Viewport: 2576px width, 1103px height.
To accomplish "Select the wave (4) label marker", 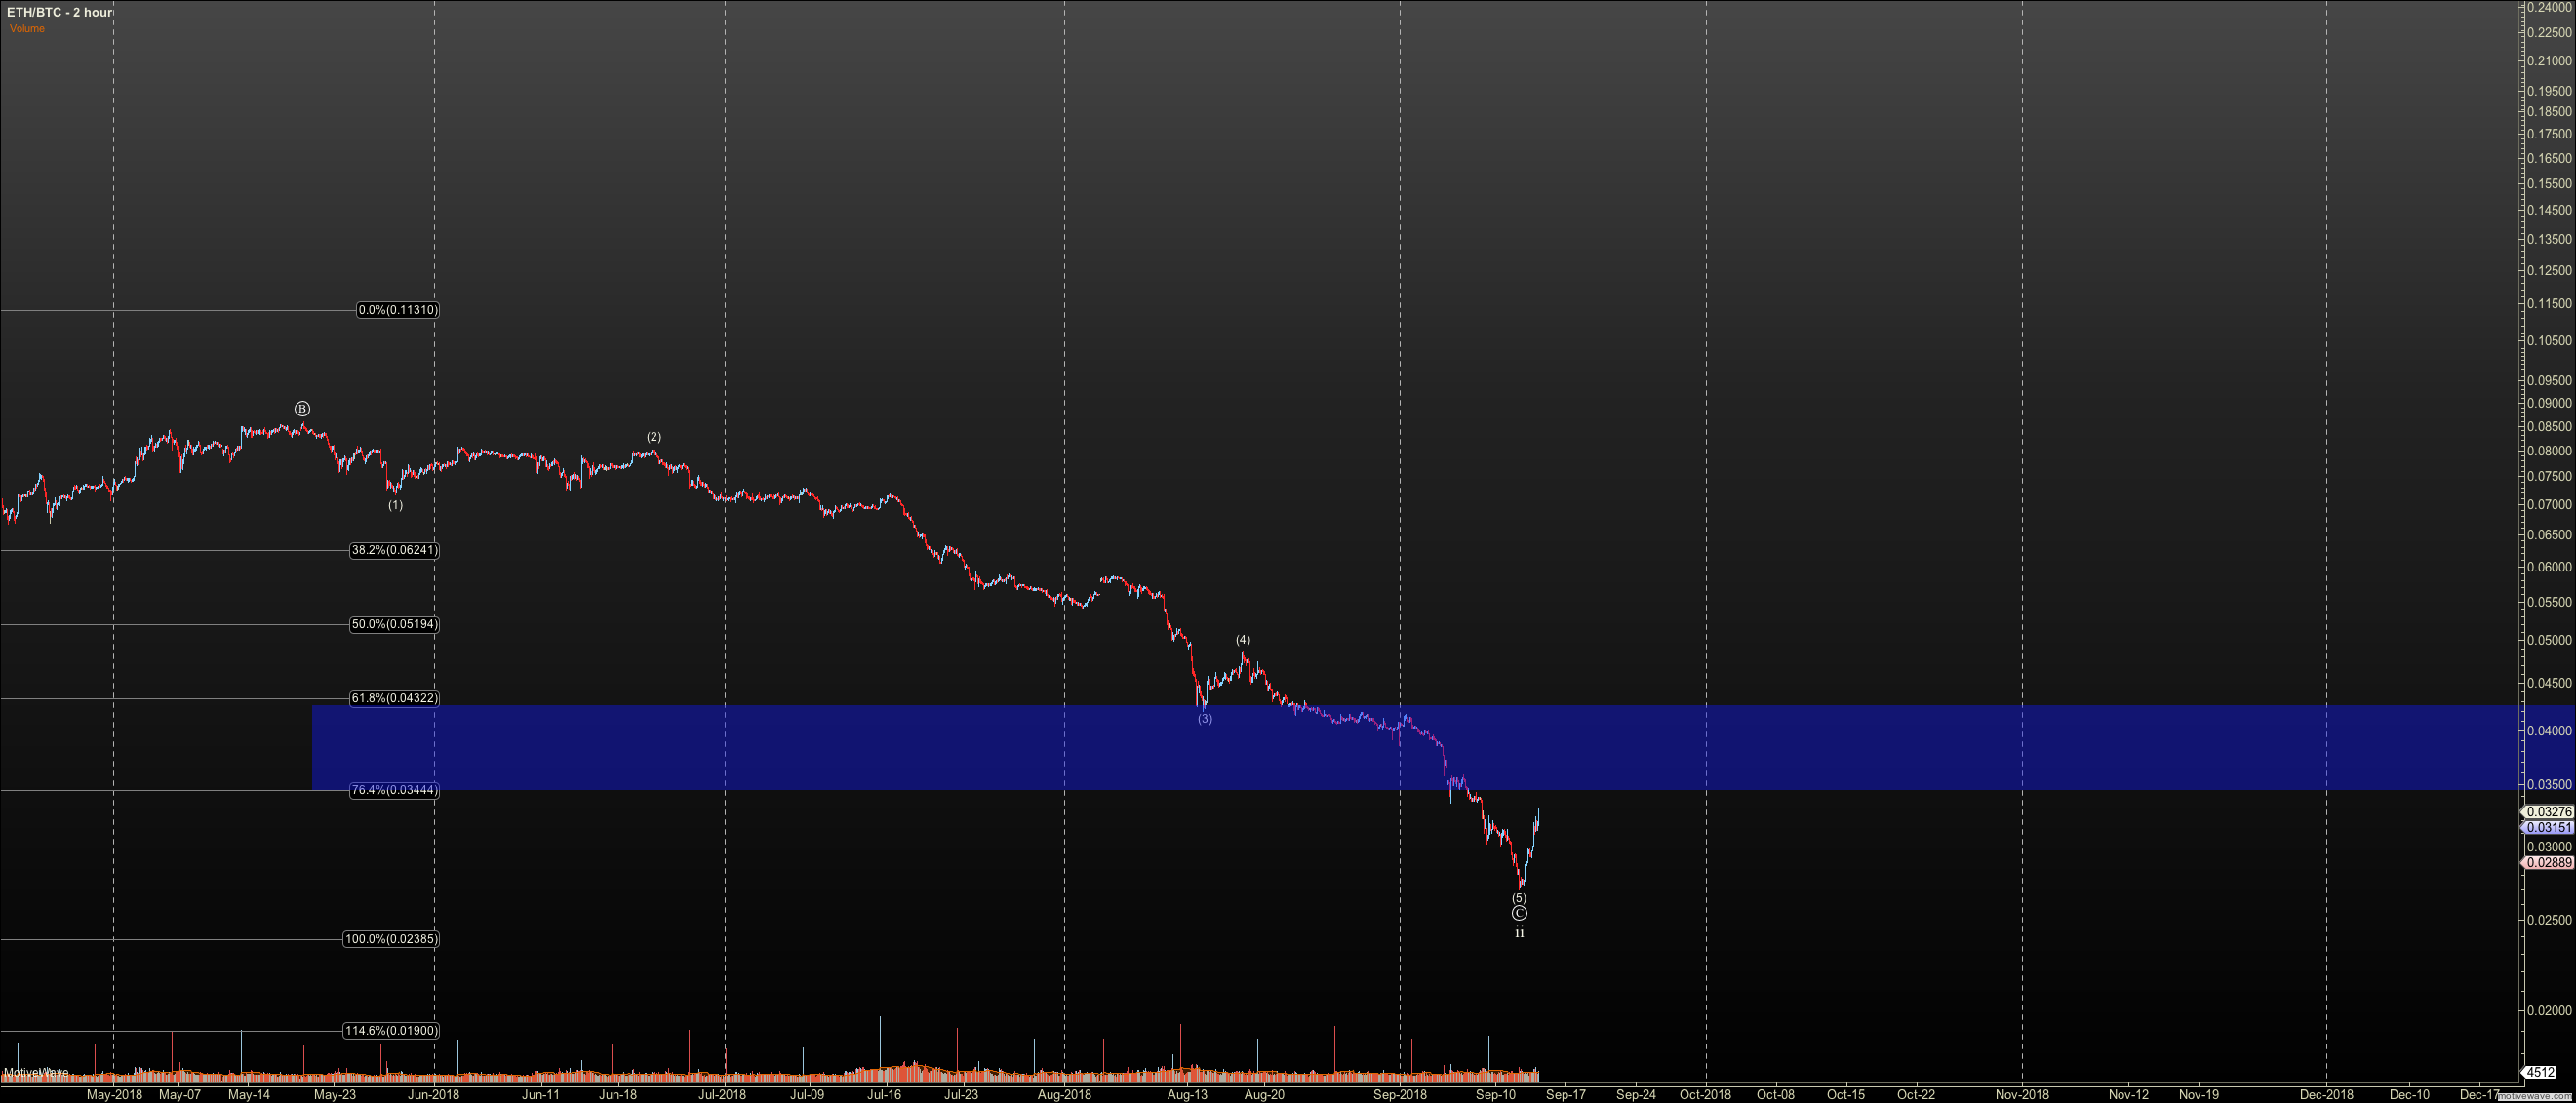I will (1242, 640).
